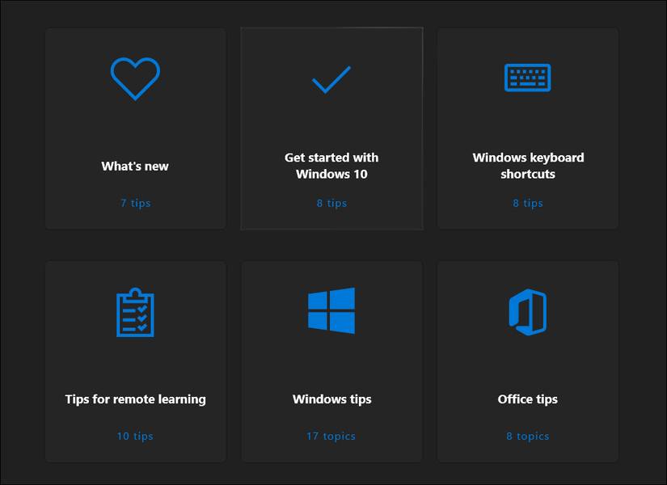The height and width of the screenshot is (485, 667).
Task: Select the "10 tips" link
Action: [135, 436]
